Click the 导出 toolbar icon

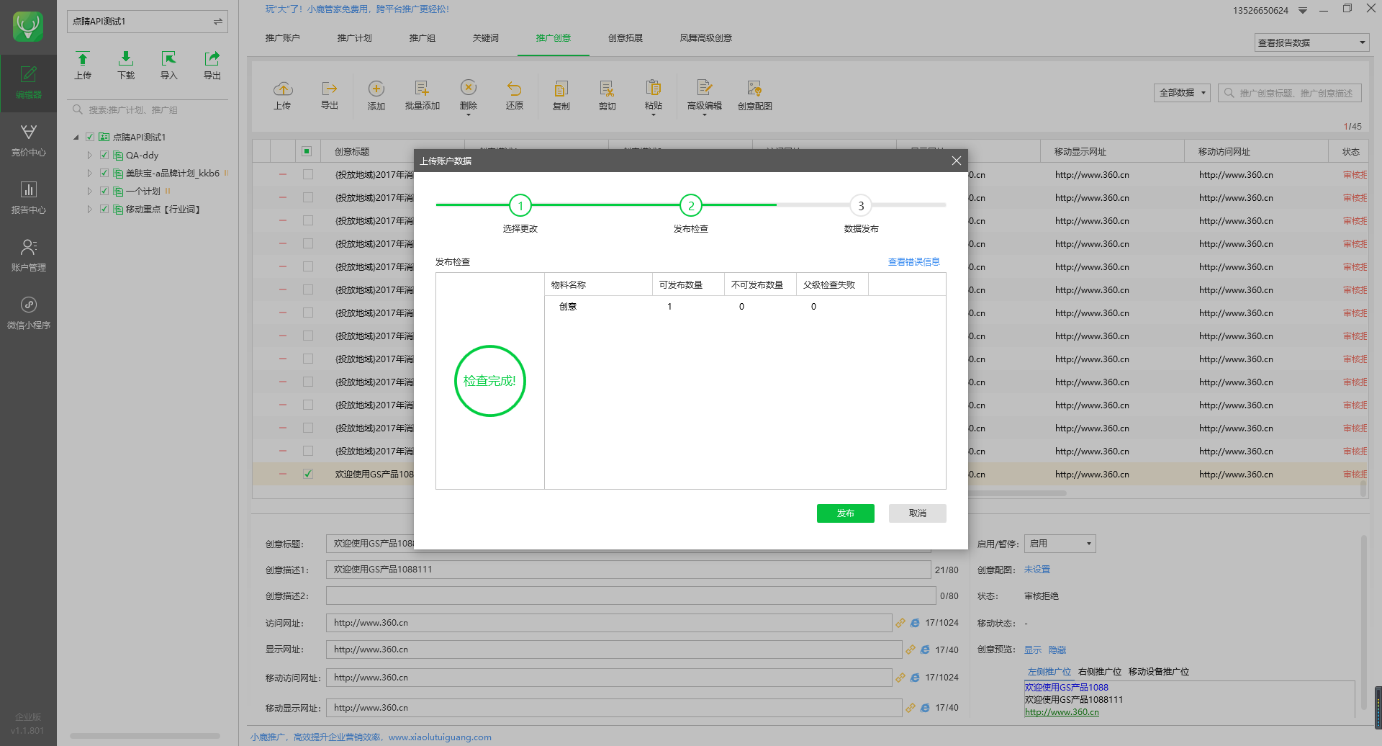click(330, 95)
